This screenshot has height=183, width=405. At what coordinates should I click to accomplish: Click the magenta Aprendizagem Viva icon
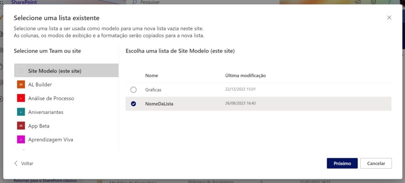[21, 139]
